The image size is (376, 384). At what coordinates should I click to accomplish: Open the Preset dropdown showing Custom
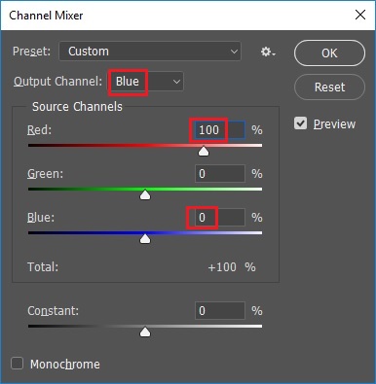point(150,52)
